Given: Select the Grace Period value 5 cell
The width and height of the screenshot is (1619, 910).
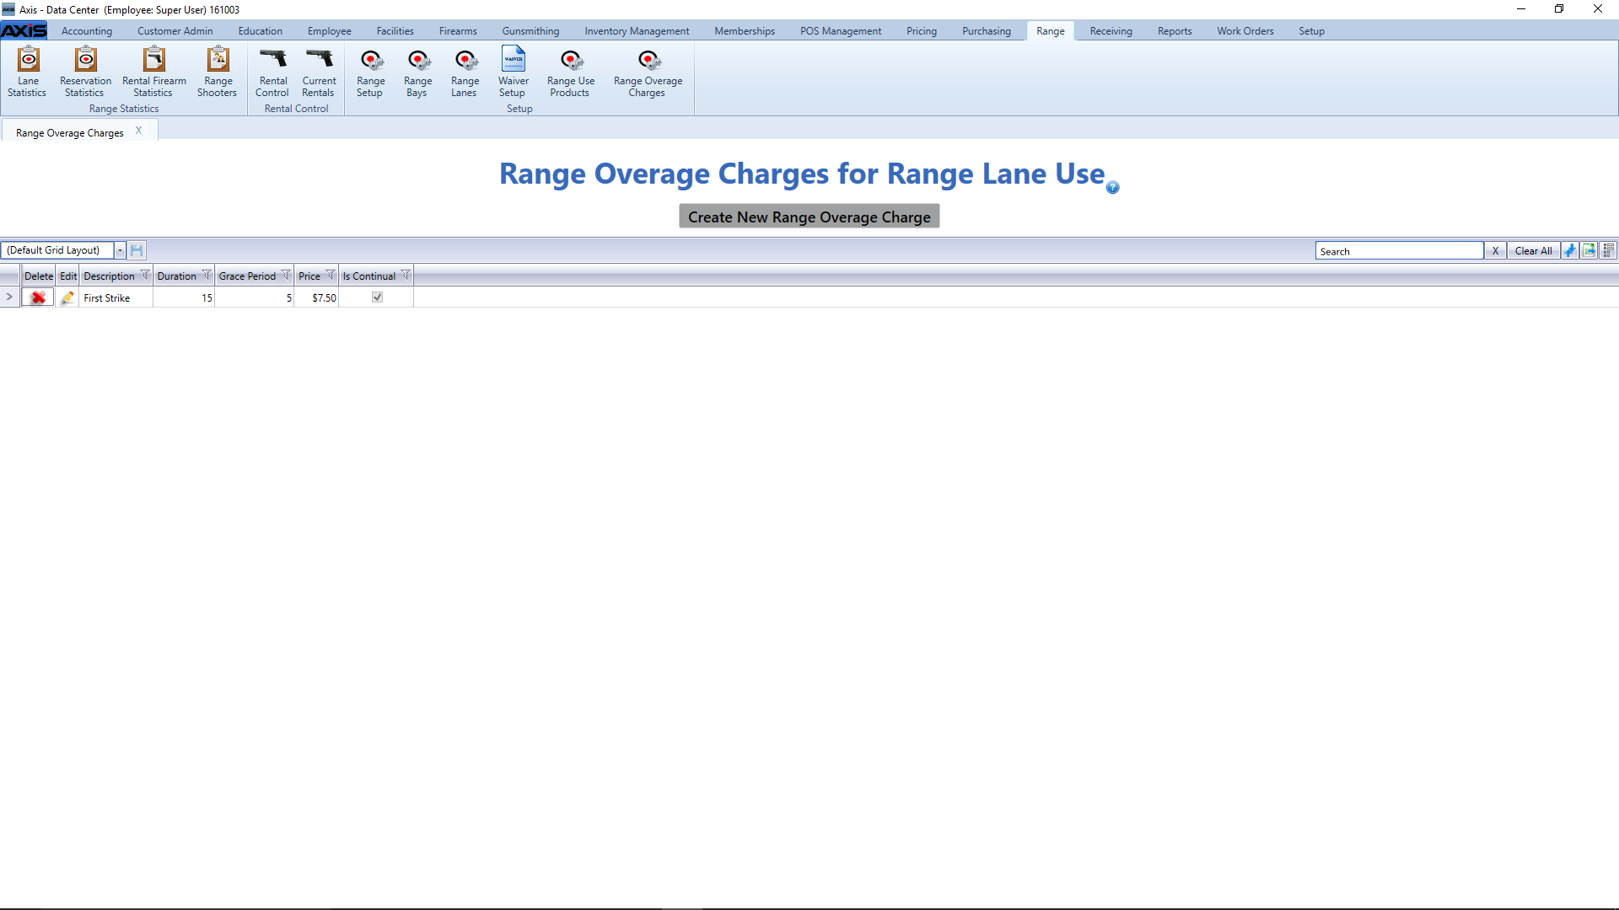Looking at the screenshot, I should 255,297.
